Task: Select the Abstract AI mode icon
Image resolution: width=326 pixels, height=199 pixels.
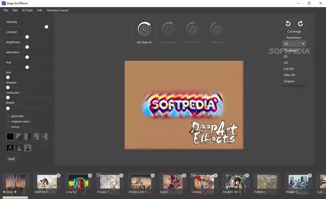Action: [168, 29]
